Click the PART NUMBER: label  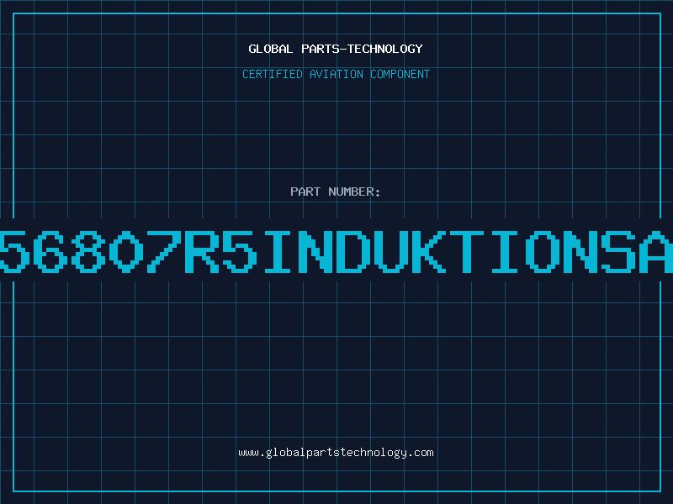pos(336,192)
